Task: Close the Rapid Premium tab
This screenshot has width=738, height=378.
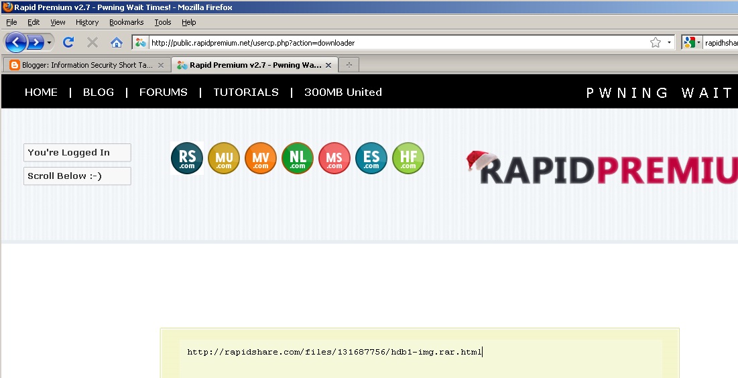Action: pyautogui.click(x=328, y=66)
